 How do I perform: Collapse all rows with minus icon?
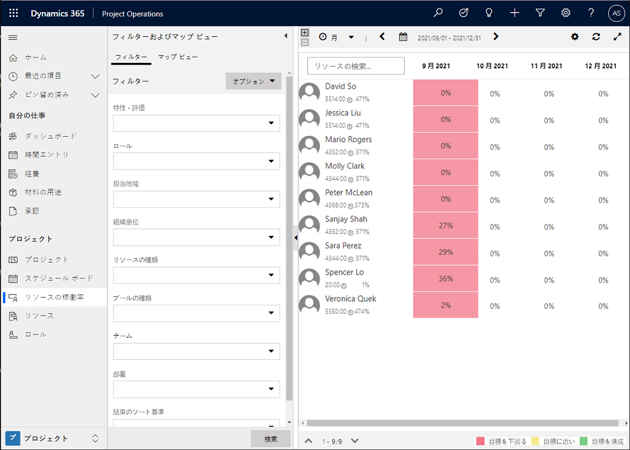click(x=305, y=42)
